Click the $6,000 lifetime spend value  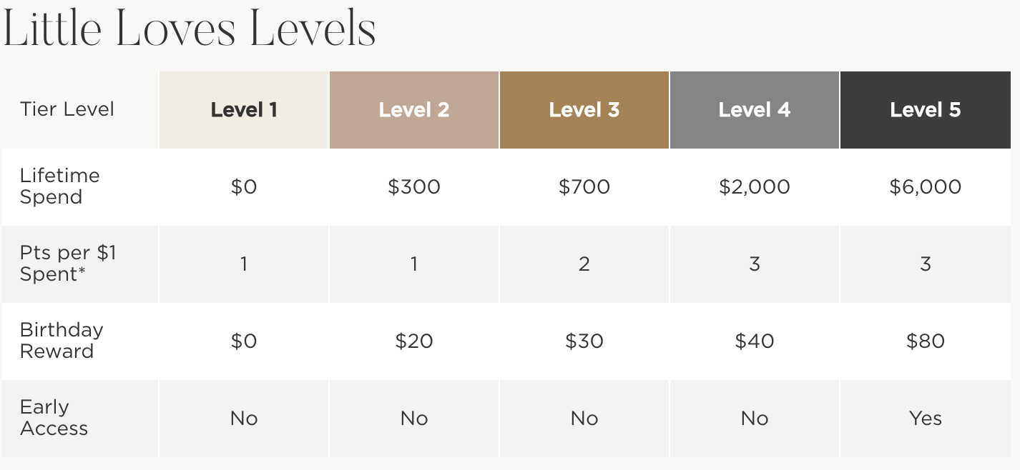click(926, 187)
